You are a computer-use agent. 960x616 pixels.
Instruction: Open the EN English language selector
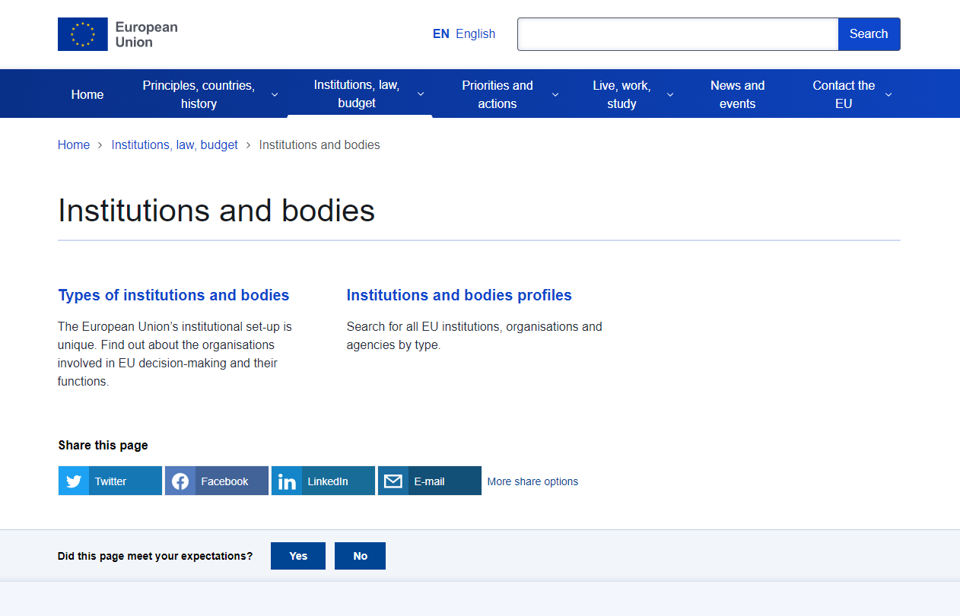(464, 34)
